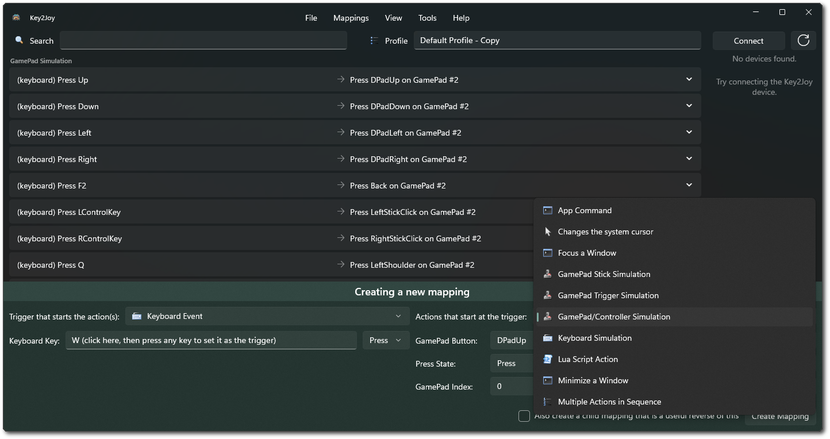Click the Focus a Window icon
The width and height of the screenshot is (830, 439).
[x=547, y=253]
